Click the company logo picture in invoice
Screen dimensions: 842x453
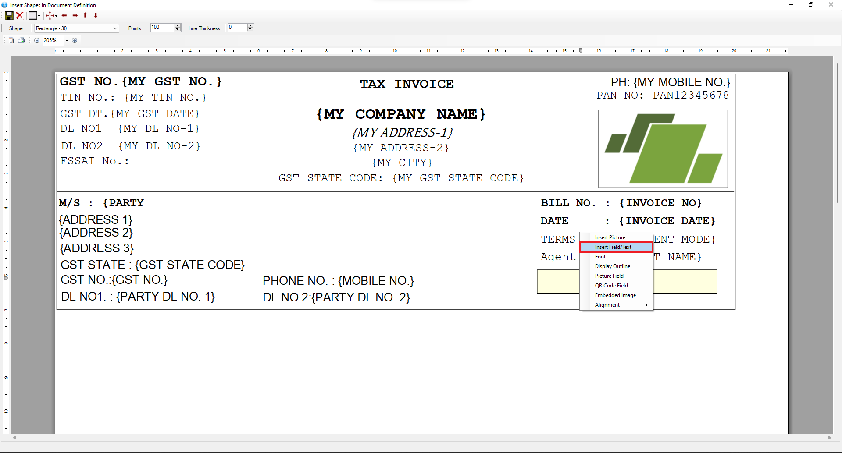[663, 149]
